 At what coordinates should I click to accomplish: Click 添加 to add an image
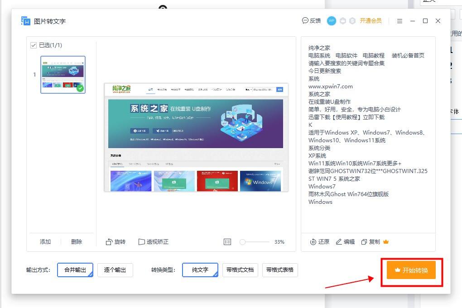[x=45, y=242]
